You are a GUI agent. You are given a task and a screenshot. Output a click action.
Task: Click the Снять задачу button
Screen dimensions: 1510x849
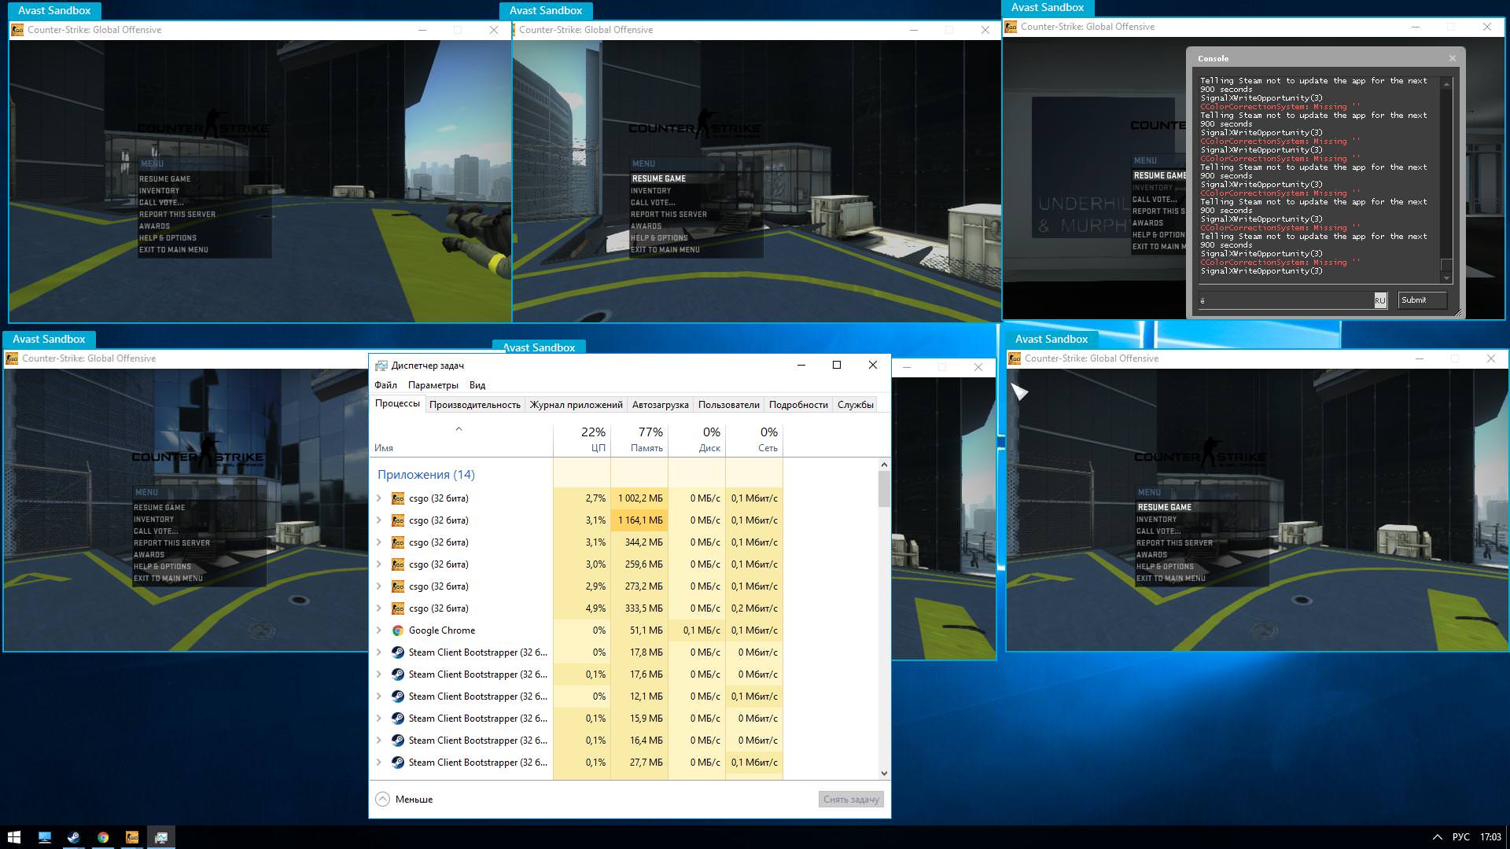(851, 799)
